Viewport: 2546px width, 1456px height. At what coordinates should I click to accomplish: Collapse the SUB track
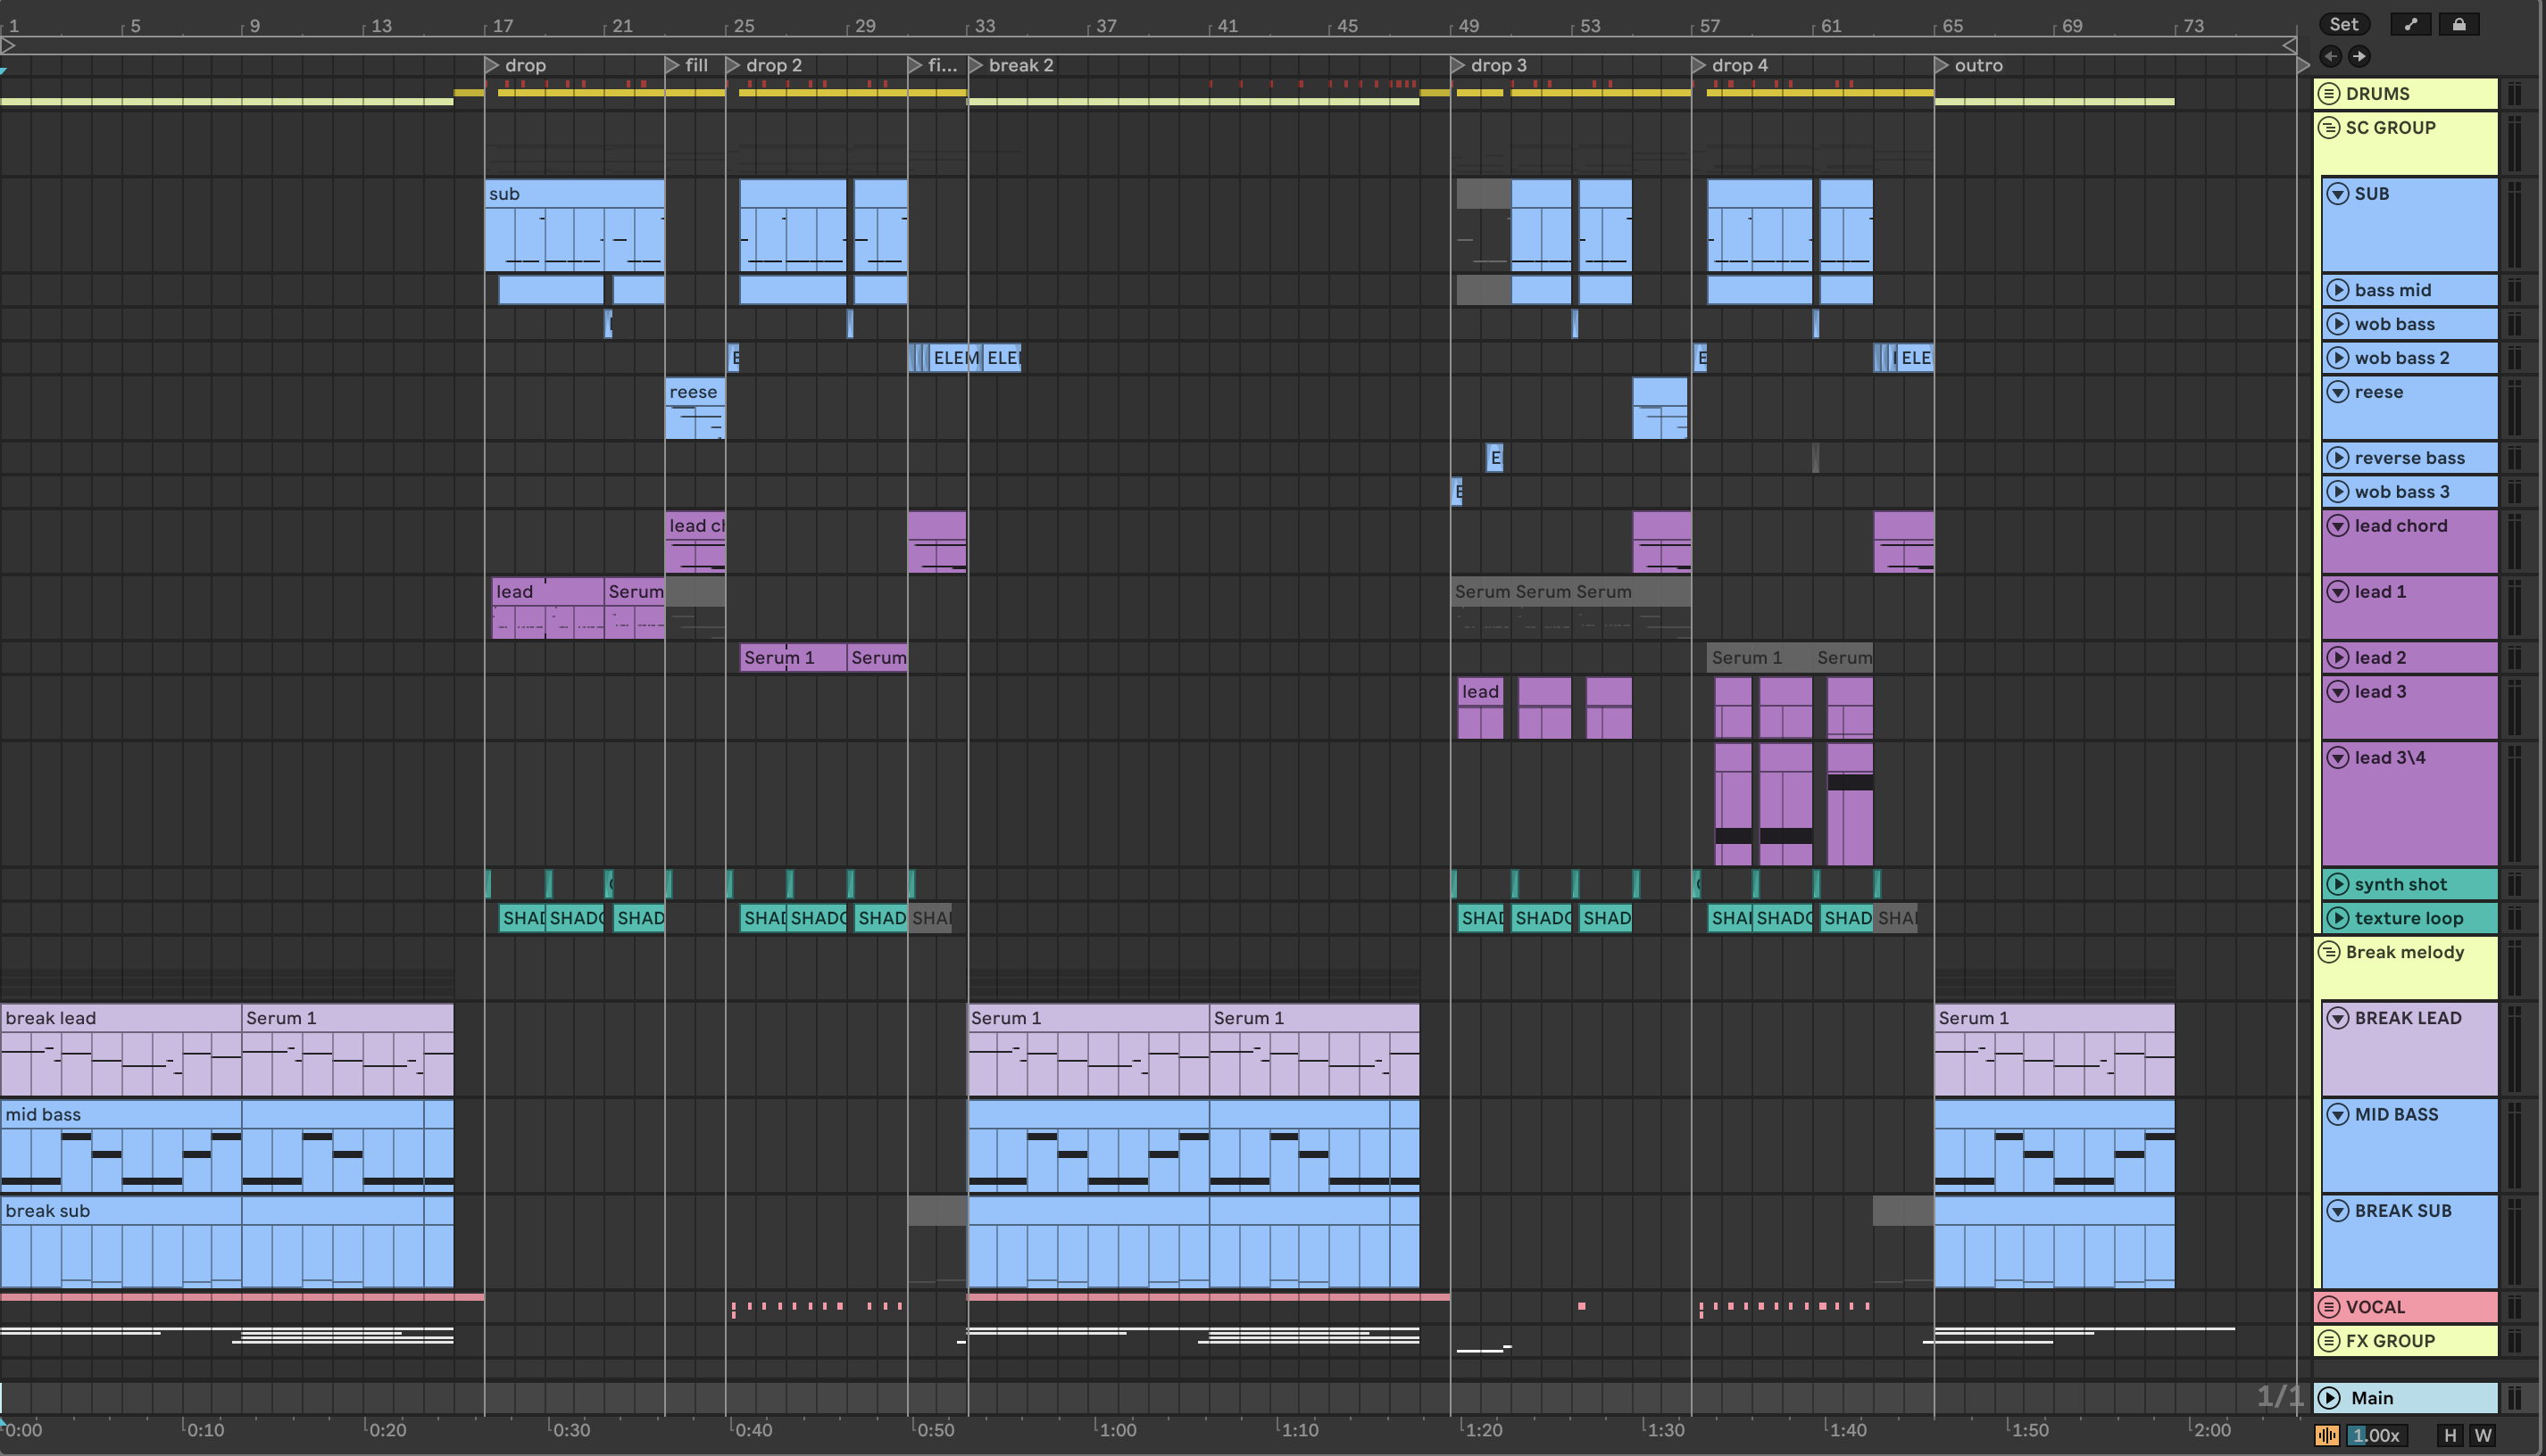click(x=2338, y=194)
